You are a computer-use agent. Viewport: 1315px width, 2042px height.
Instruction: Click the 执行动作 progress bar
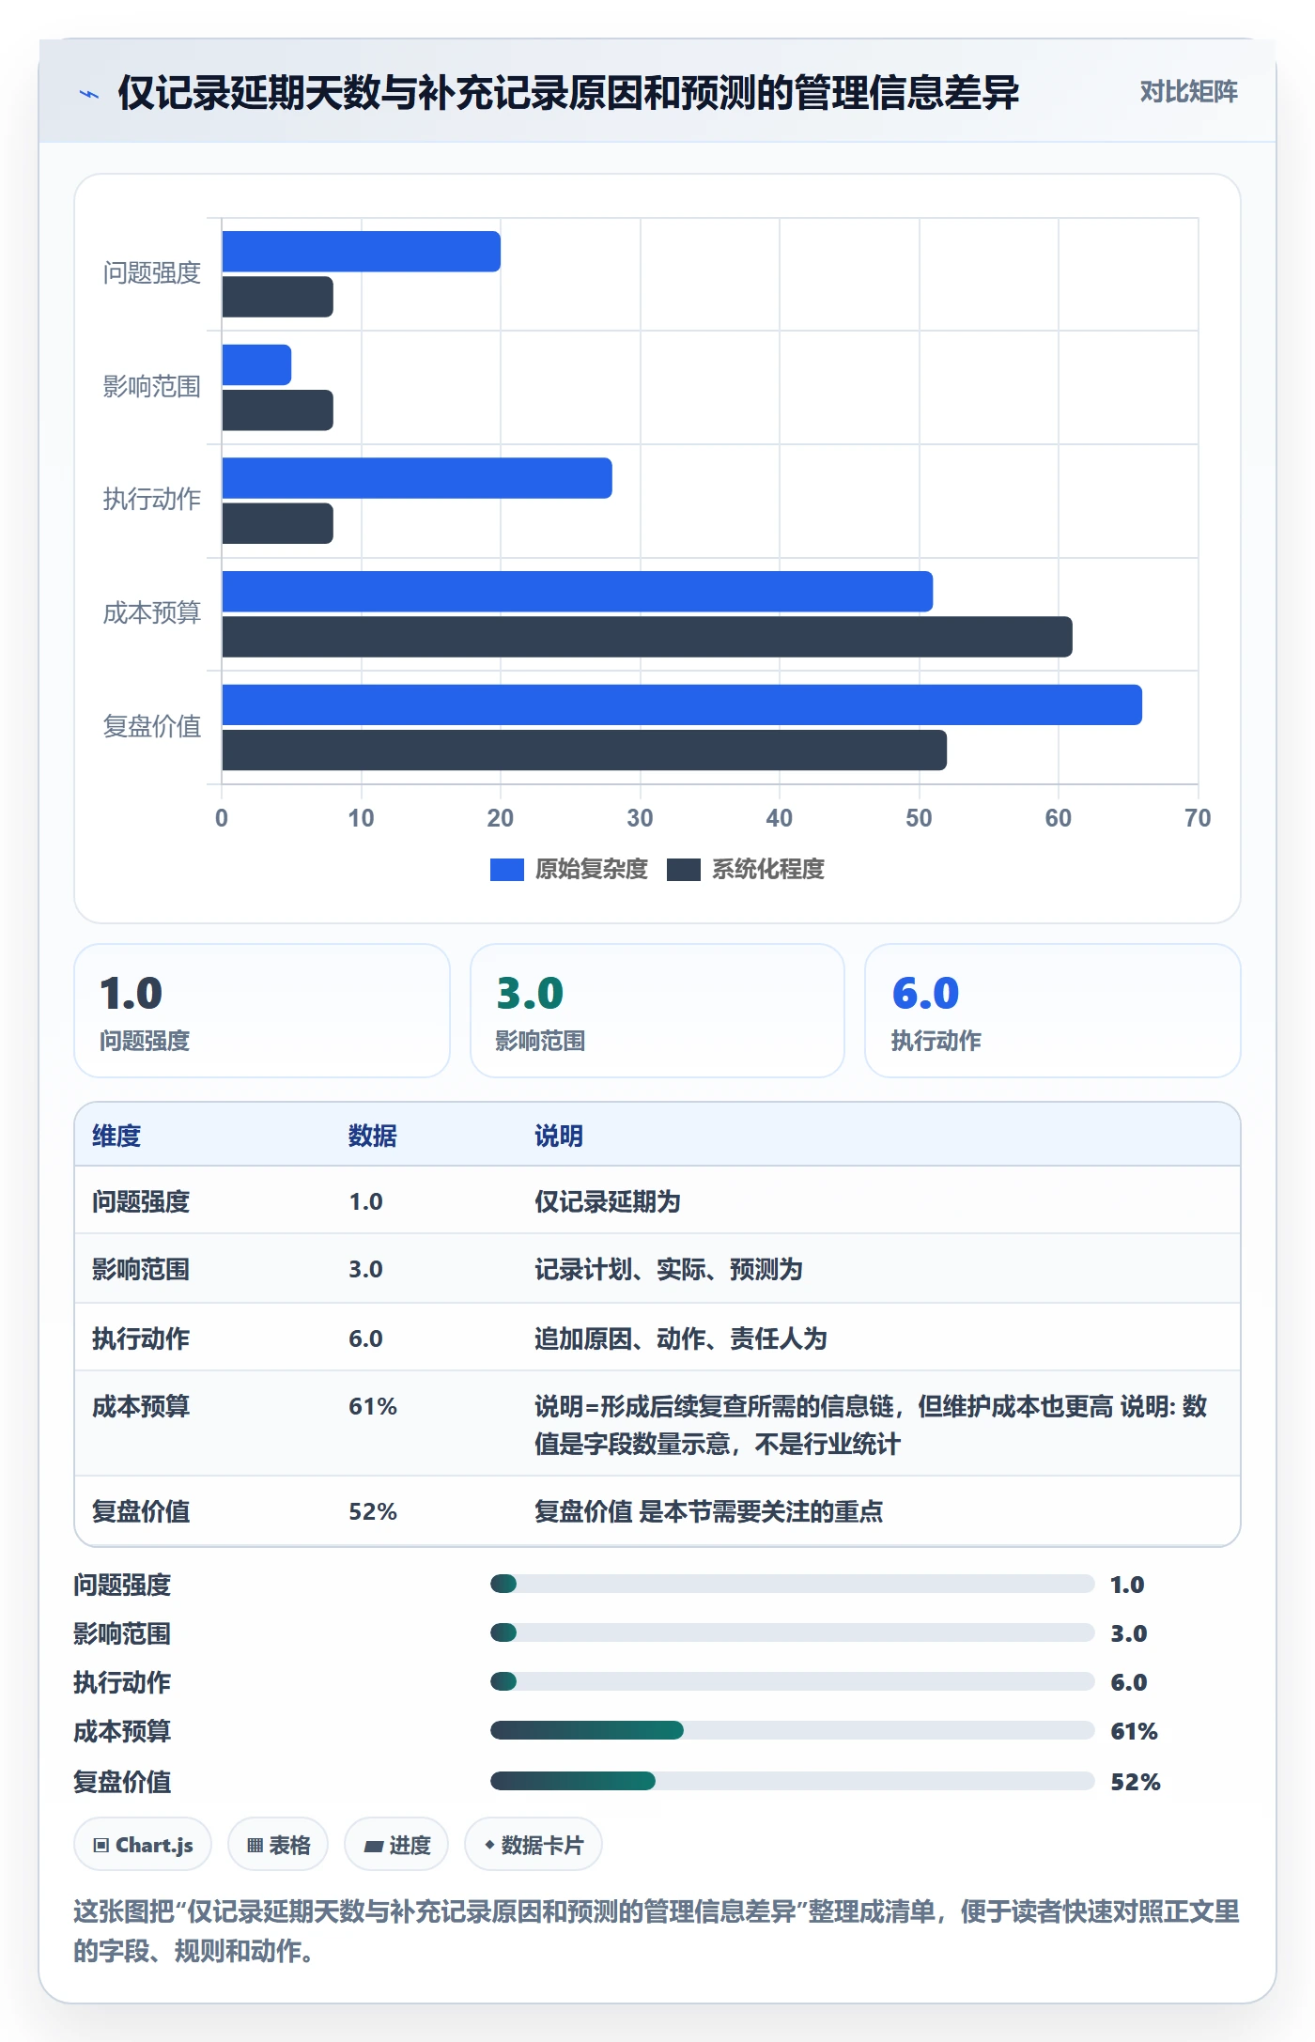click(792, 1681)
